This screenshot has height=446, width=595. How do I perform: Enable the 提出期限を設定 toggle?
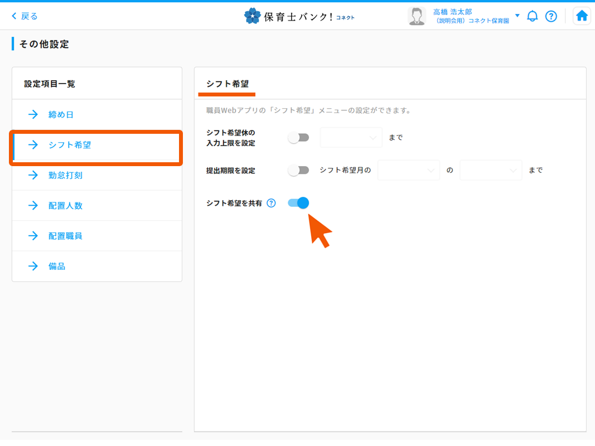298,171
